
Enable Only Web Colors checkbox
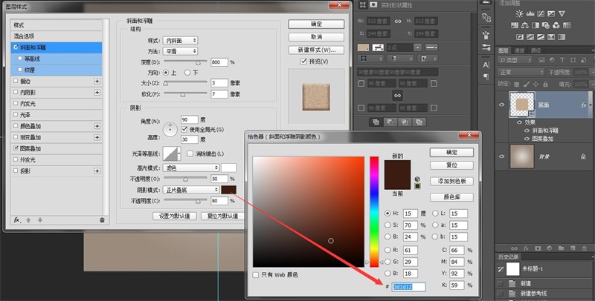[256, 275]
